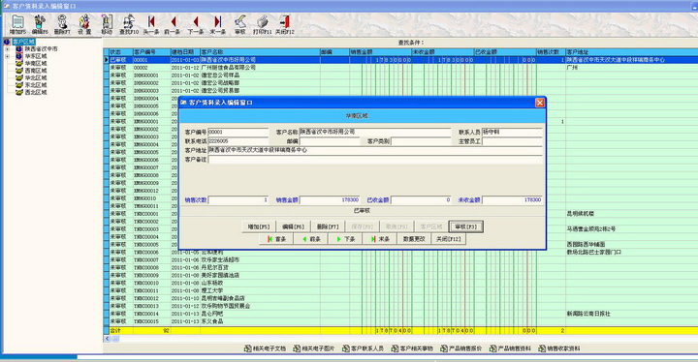Click the 增加F5 add toolbar icon
Image resolution: width=698 pixels, height=362 pixels.
[17, 24]
